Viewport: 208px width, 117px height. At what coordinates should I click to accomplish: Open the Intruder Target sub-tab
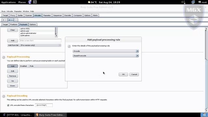tap(5, 25)
